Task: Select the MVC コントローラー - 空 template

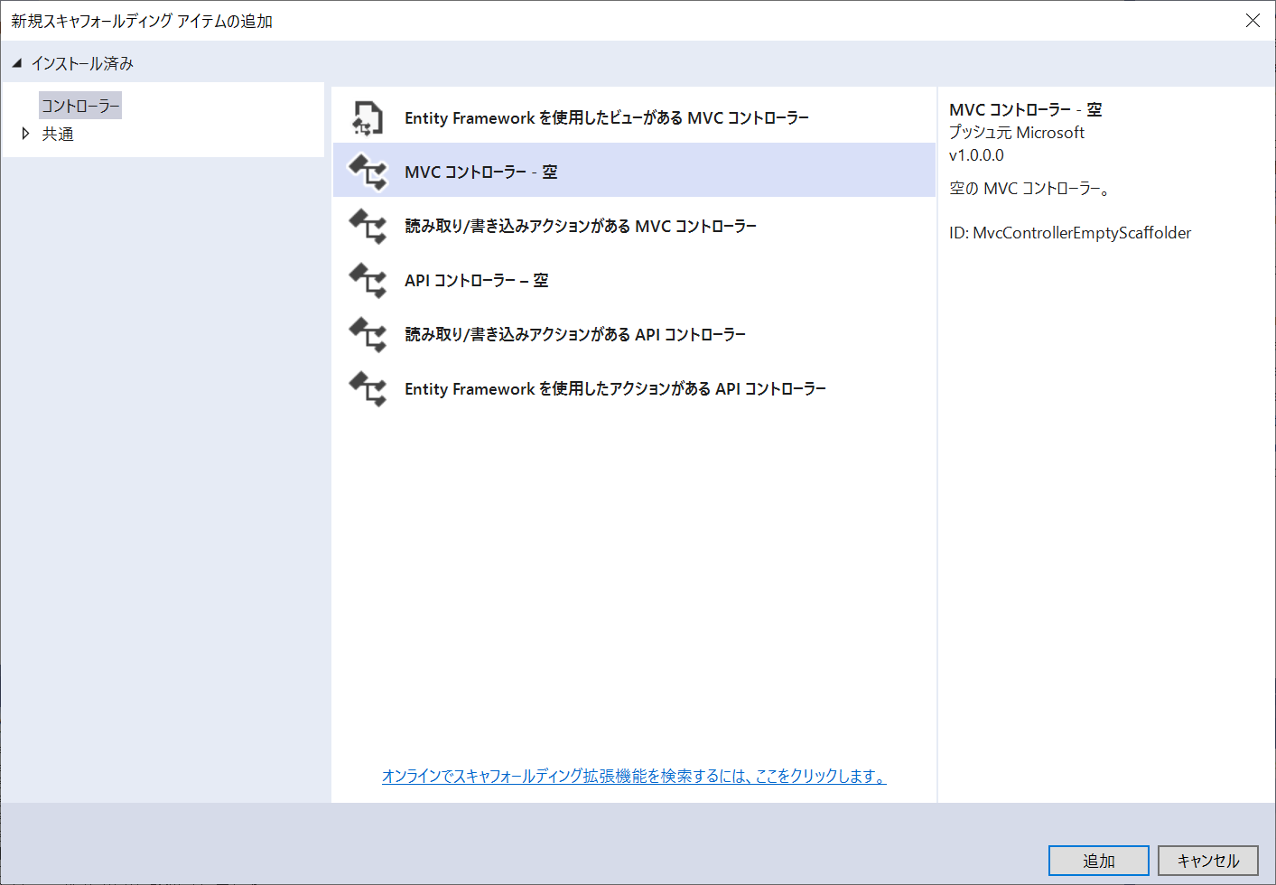Action: (x=634, y=172)
